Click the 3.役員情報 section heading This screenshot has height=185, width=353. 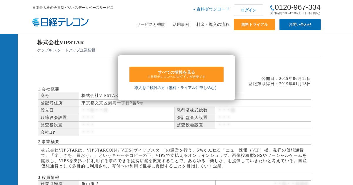tap(49, 177)
